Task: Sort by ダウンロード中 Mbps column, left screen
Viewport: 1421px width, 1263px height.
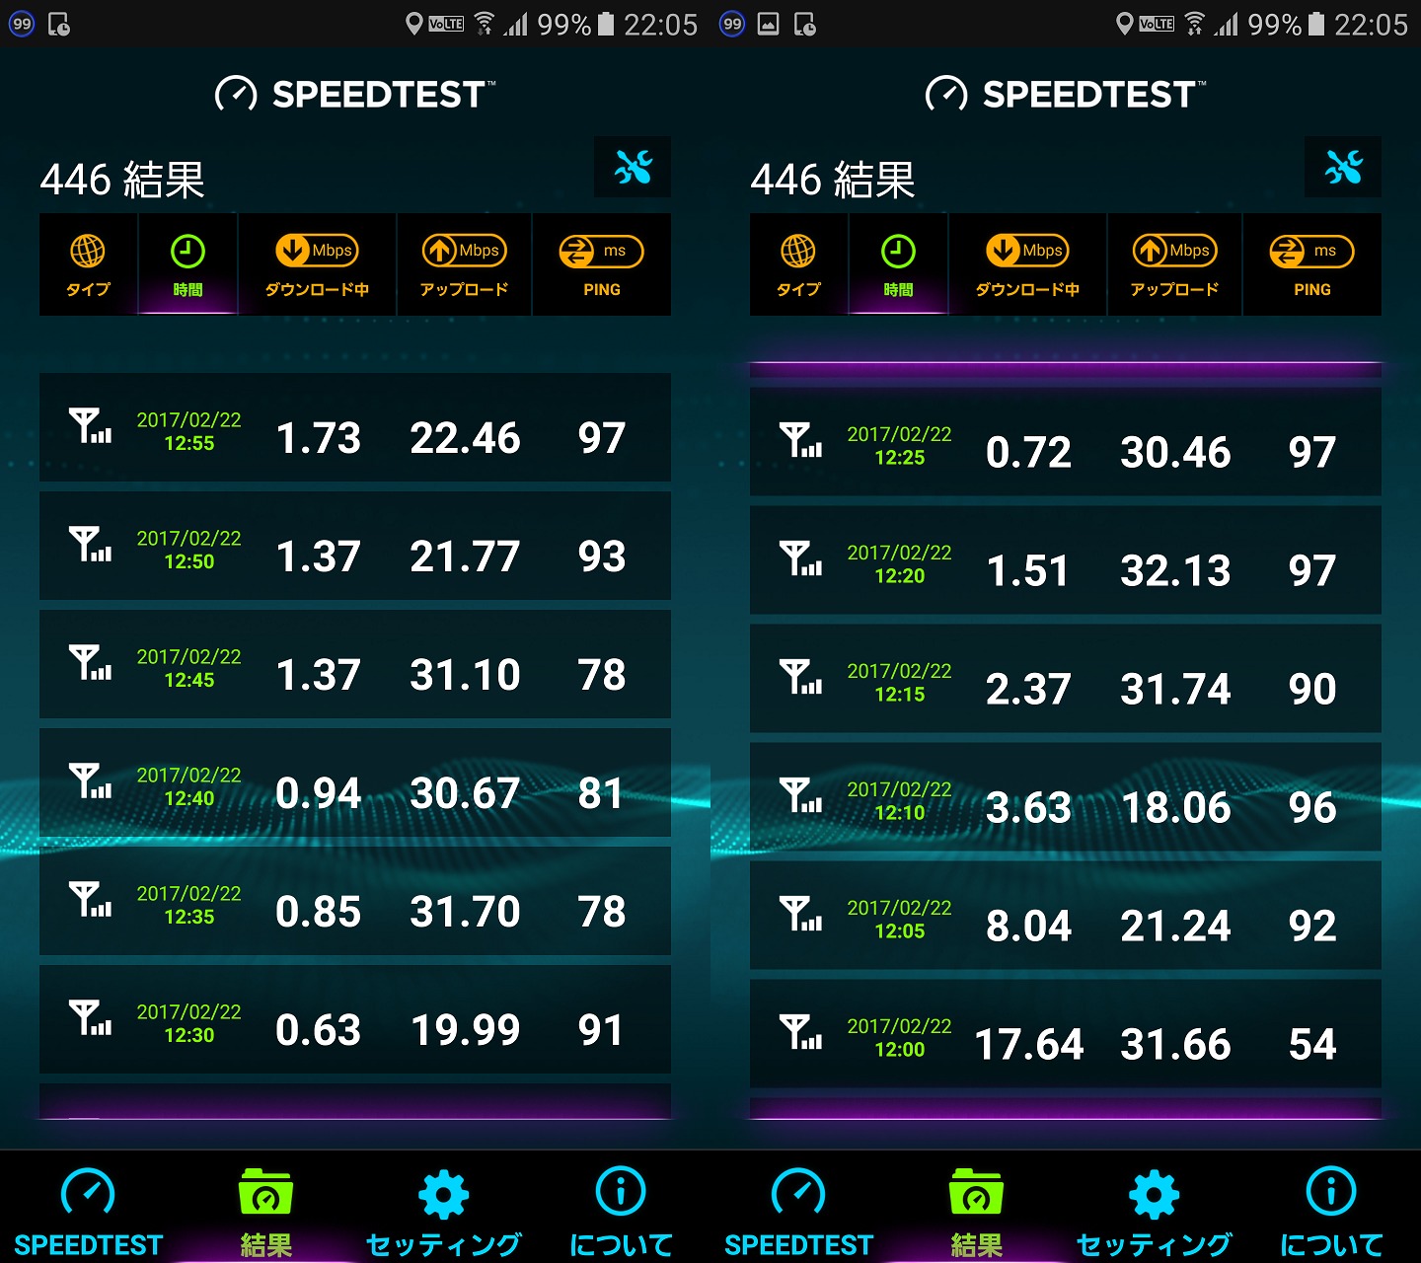Action: click(317, 264)
